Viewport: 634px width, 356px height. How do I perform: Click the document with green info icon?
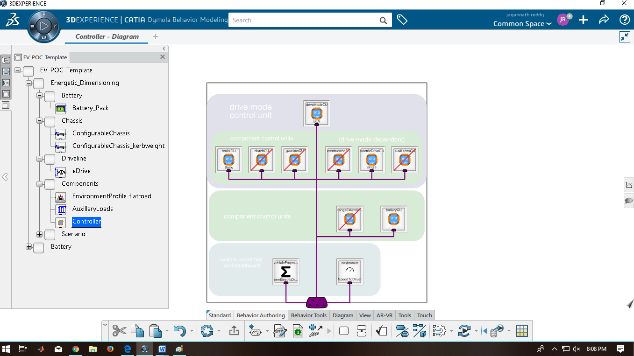click(298, 331)
